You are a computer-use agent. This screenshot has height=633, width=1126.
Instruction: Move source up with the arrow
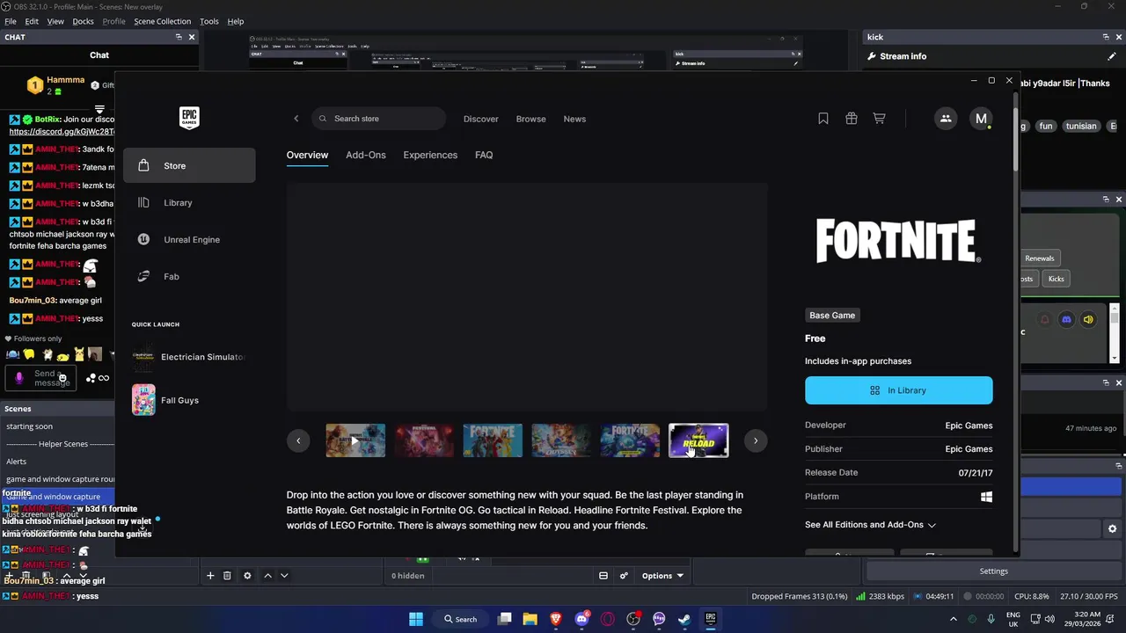pos(267,576)
